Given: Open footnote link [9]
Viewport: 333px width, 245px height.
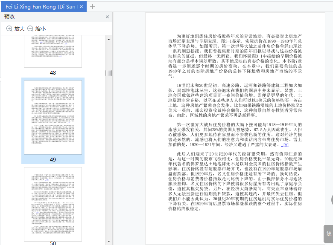Looking at the screenshot, I should 285,145.
